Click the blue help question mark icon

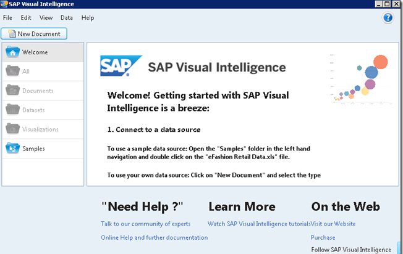point(388,18)
